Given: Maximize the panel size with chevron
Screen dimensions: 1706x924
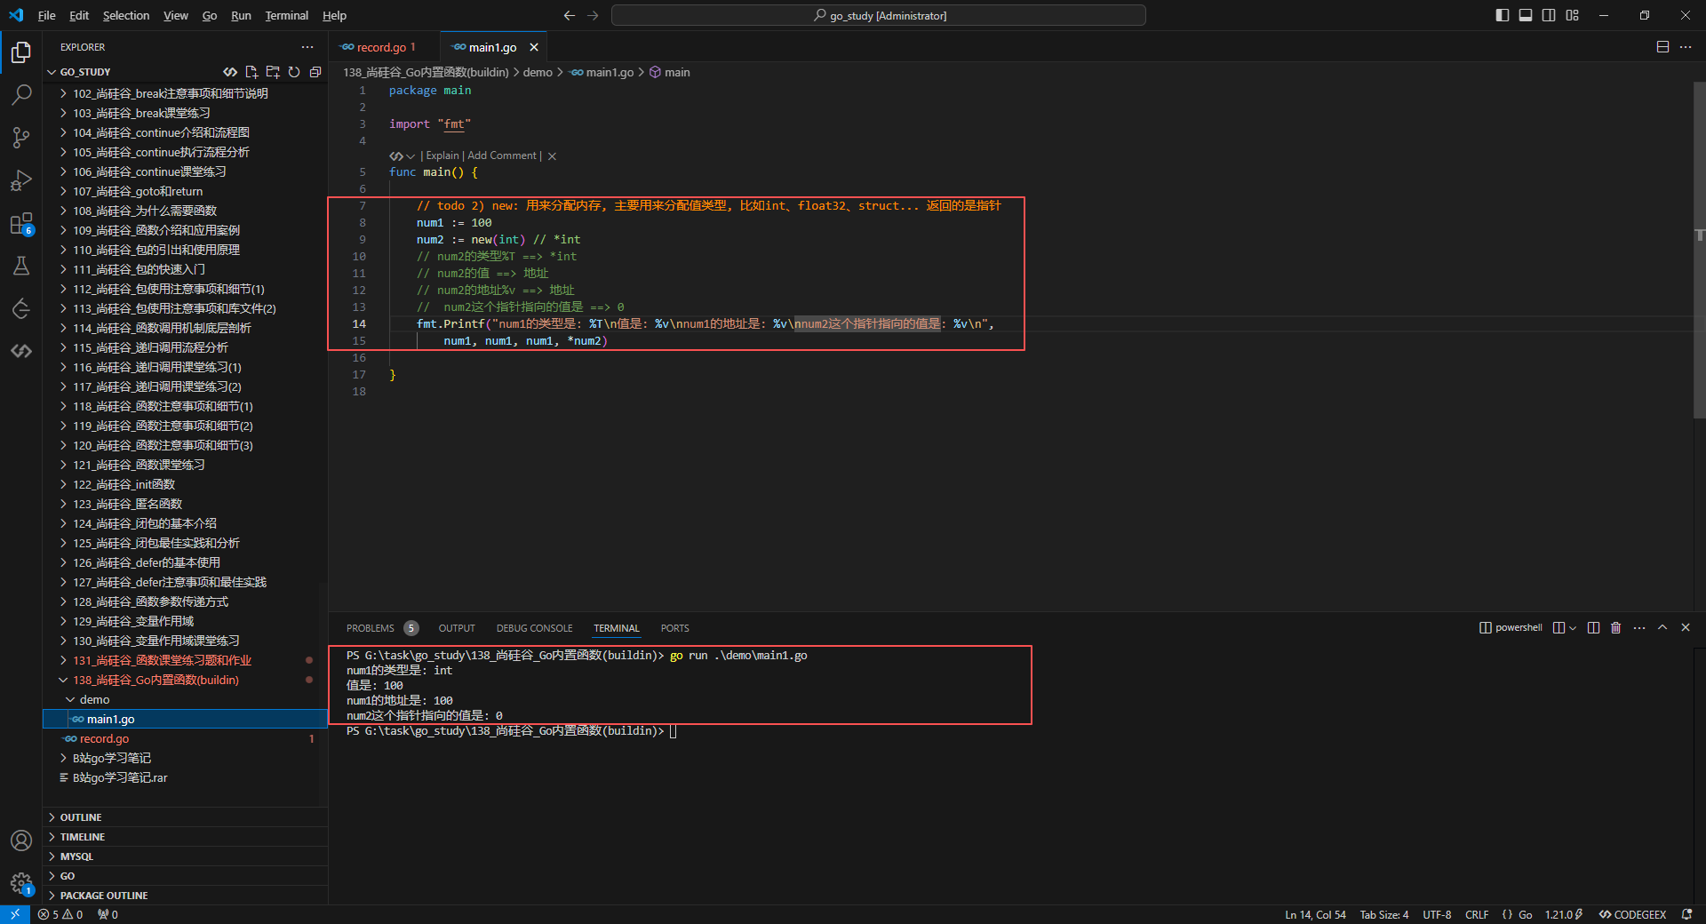Looking at the screenshot, I should point(1662,628).
